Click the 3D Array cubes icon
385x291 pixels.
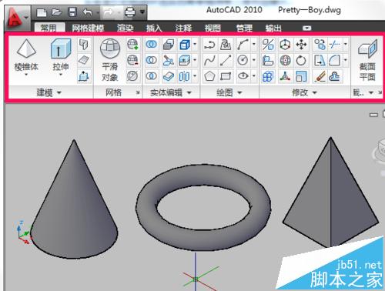point(268,76)
